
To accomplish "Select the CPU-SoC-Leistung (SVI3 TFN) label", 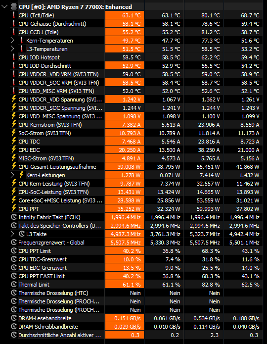I will click(54, 192).
